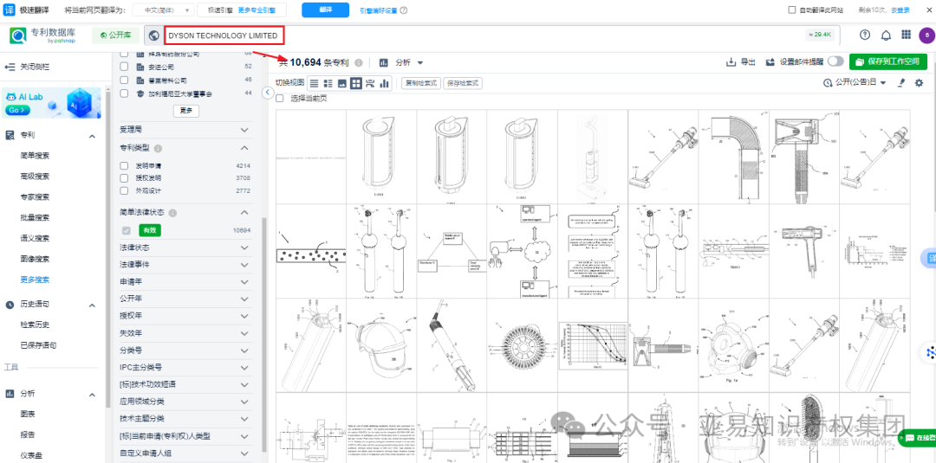
Task: Open the helmet drawing patent thumbnail
Action: click(x=381, y=345)
